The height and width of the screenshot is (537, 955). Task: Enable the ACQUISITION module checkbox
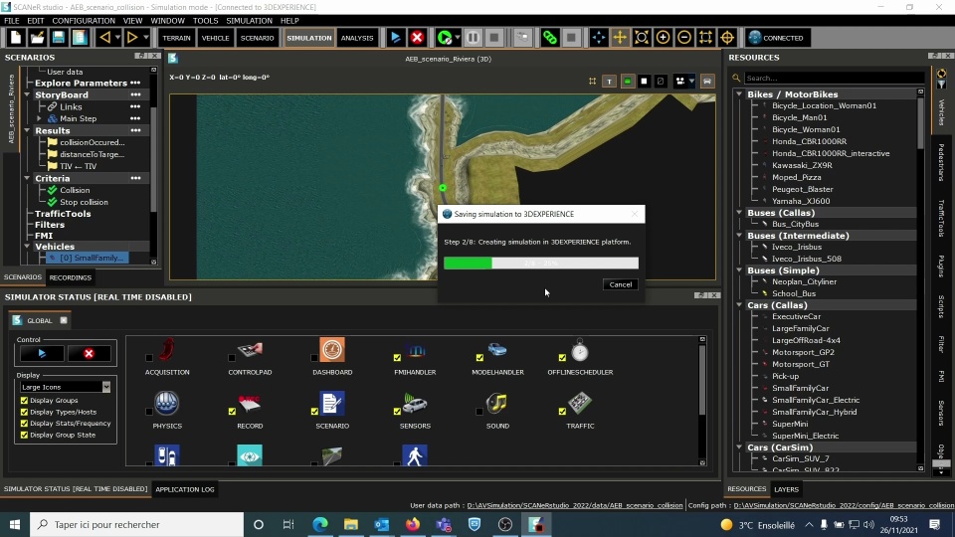click(x=149, y=357)
